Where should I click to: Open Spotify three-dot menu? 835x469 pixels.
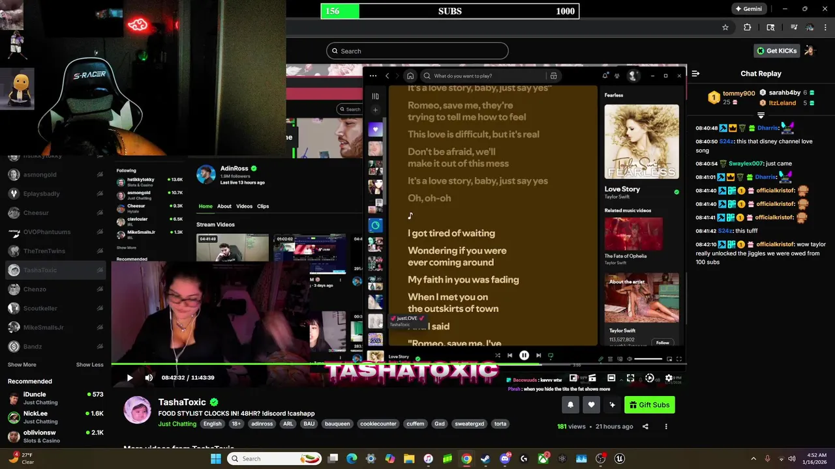pyautogui.click(x=373, y=76)
